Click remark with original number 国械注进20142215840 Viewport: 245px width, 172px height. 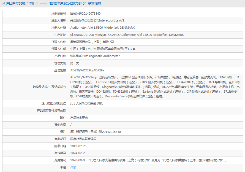click(96, 132)
